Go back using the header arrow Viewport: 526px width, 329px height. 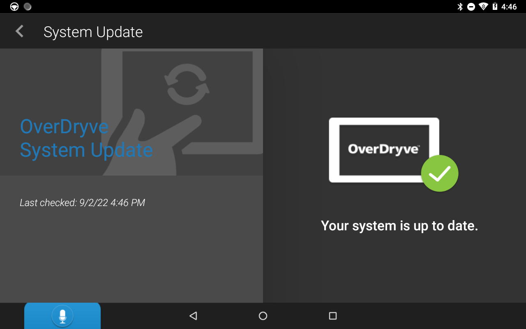[x=19, y=31]
